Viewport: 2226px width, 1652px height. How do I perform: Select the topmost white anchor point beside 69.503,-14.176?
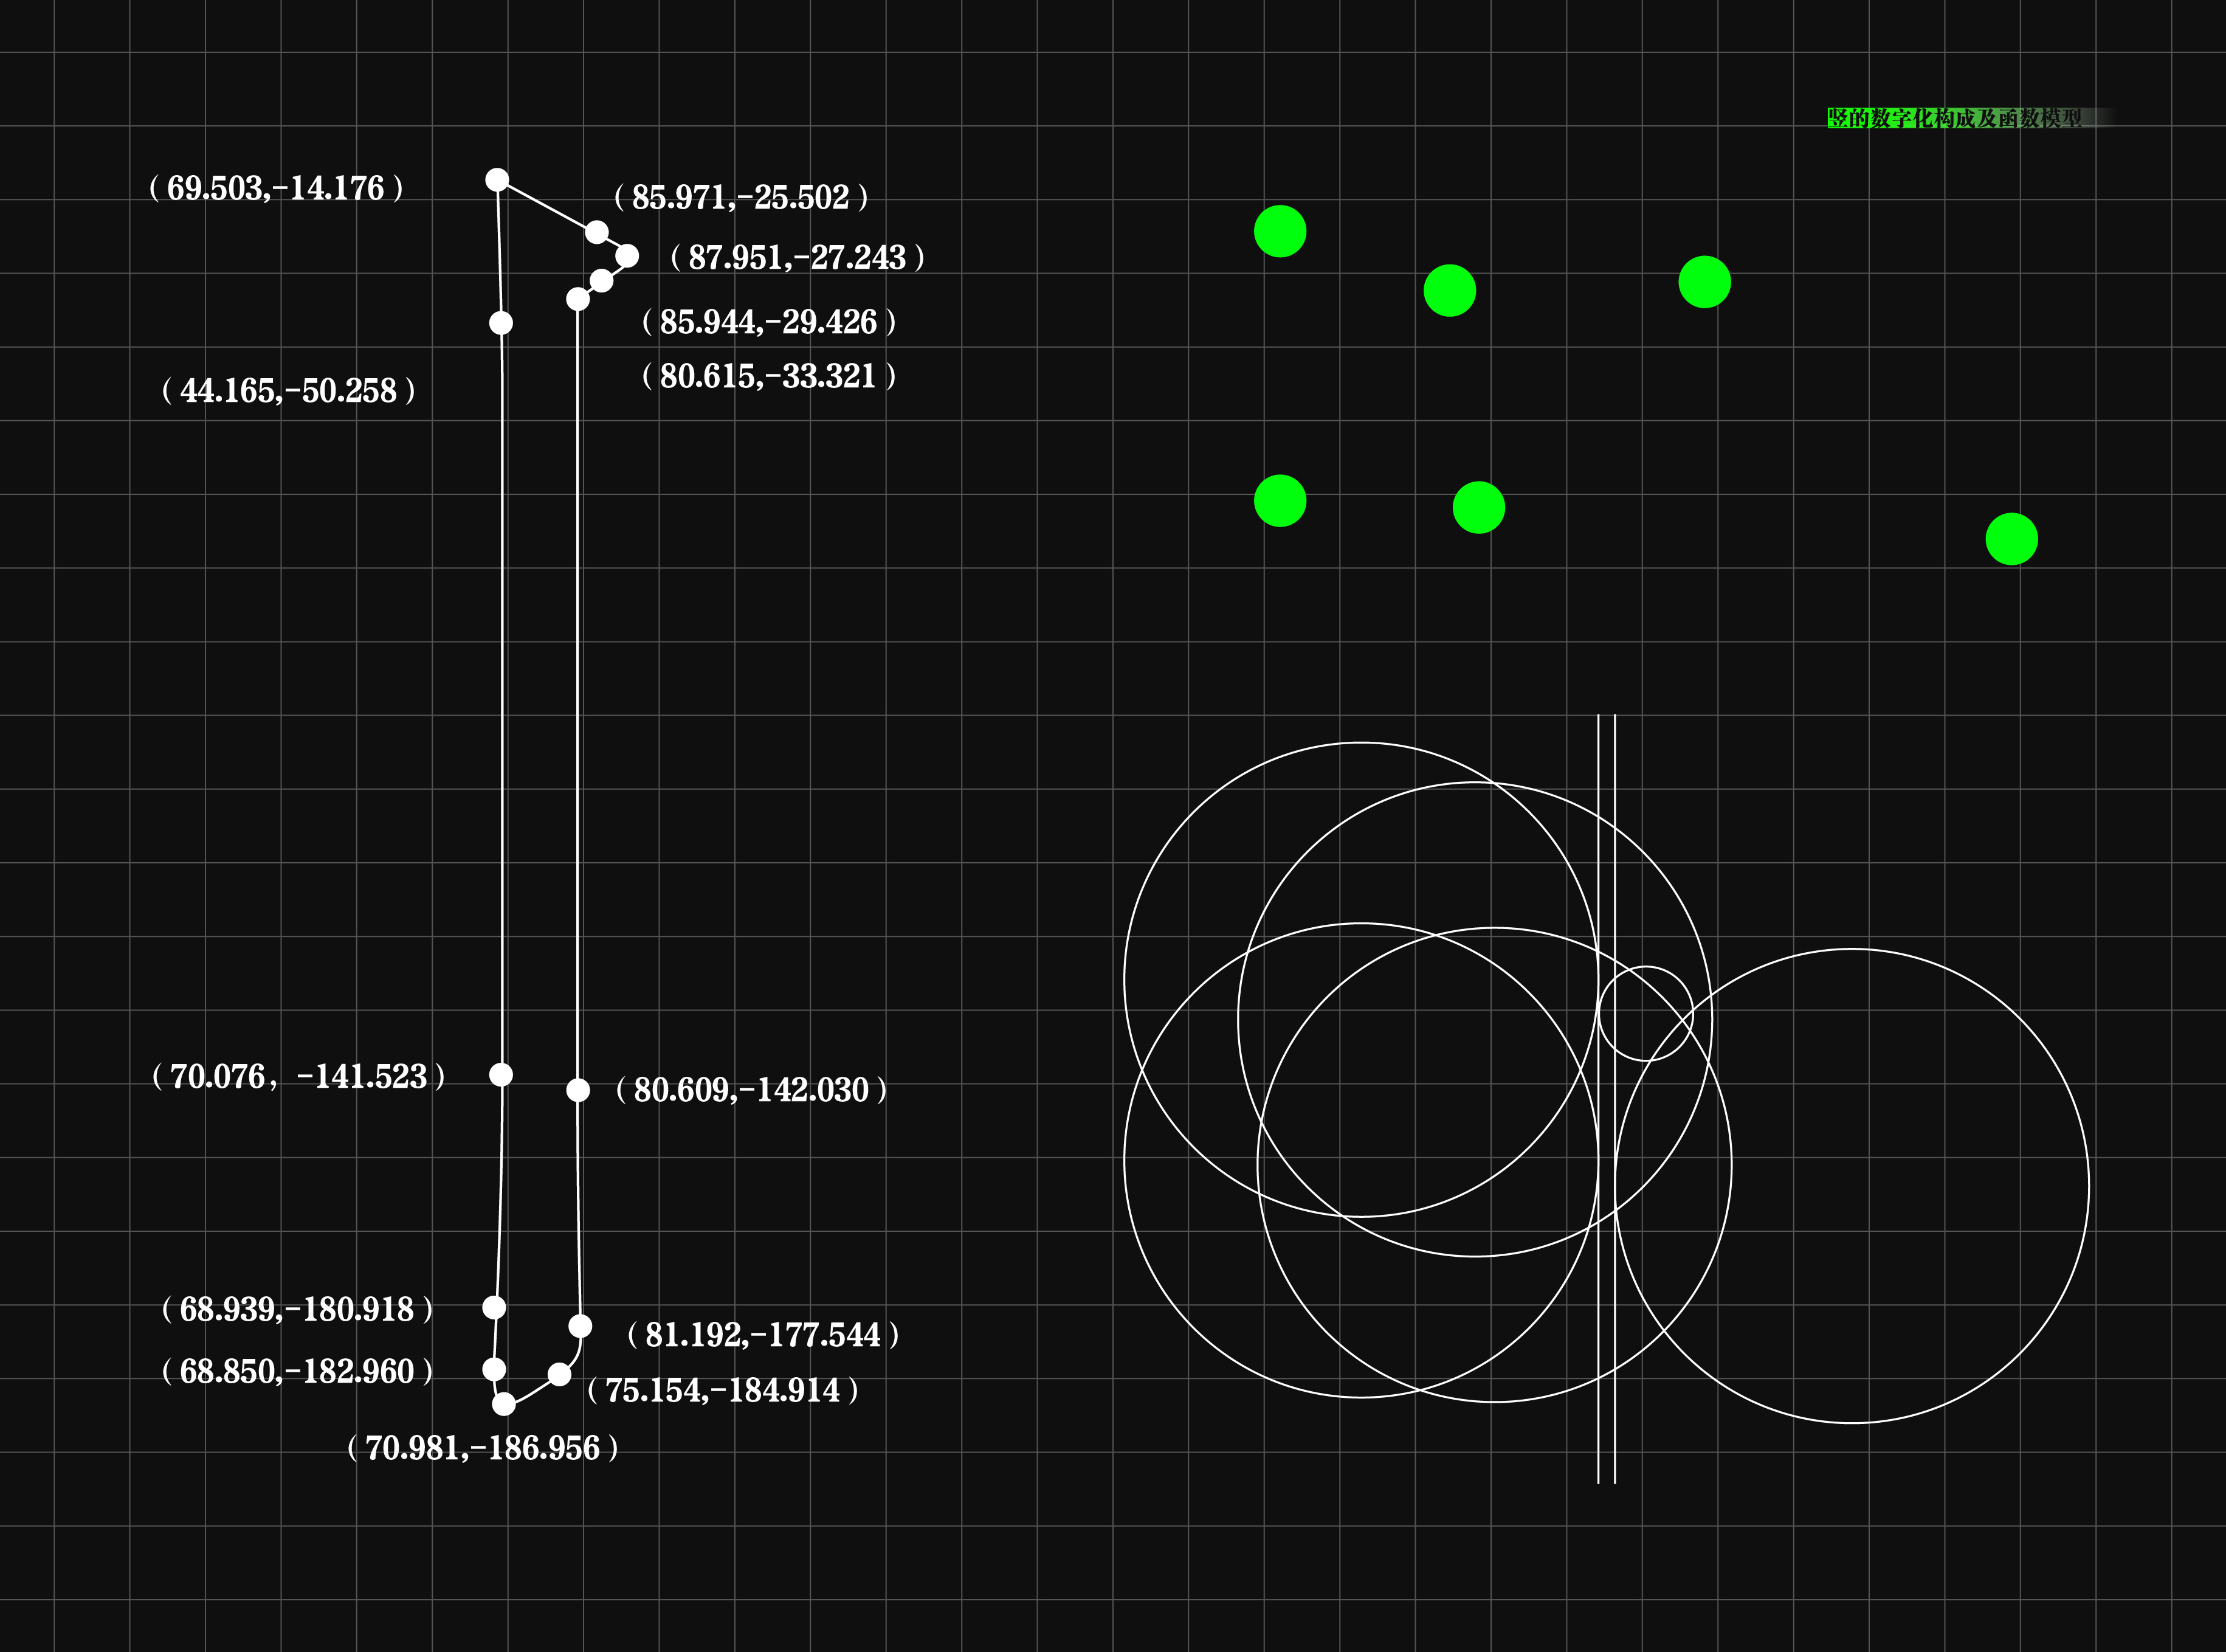[497, 180]
